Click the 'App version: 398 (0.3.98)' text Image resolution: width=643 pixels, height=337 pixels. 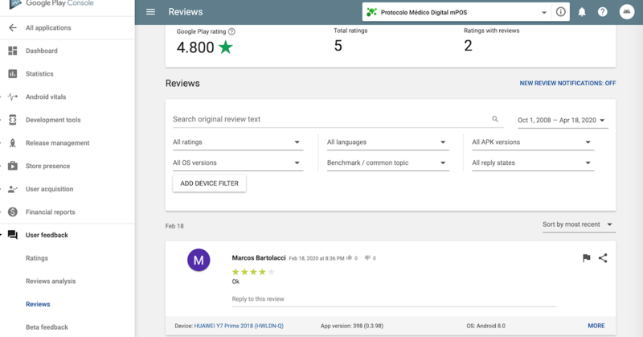tap(352, 326)
